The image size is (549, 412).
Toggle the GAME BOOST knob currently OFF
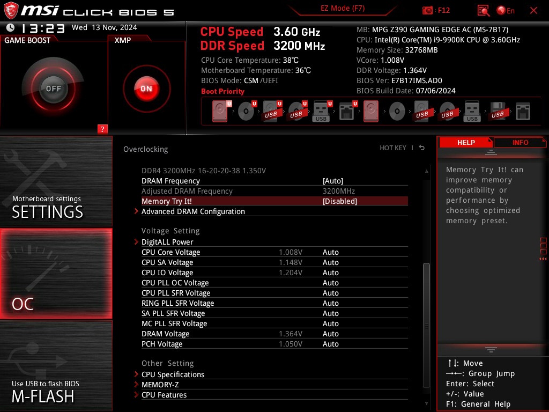[x=53, y=89]
